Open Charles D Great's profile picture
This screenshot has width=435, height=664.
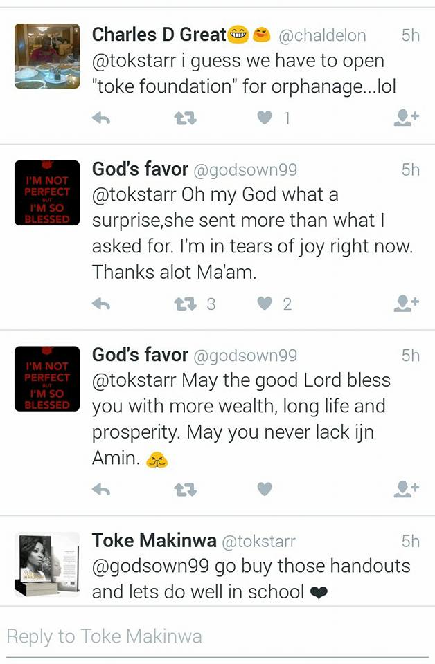click(x=47, y=56)
